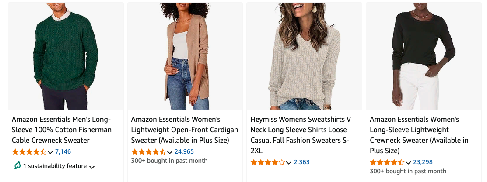Click the green leaf sustainability icon
Image resolution: width=487 pixels, height=182 pixels.
[17, 166]
